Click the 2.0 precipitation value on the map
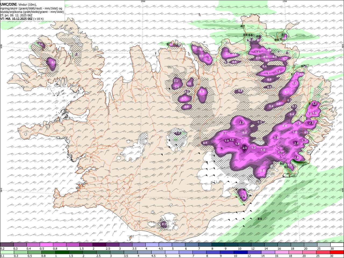The width and height of the screenshot is (344, 258). (x=276, y=138)
